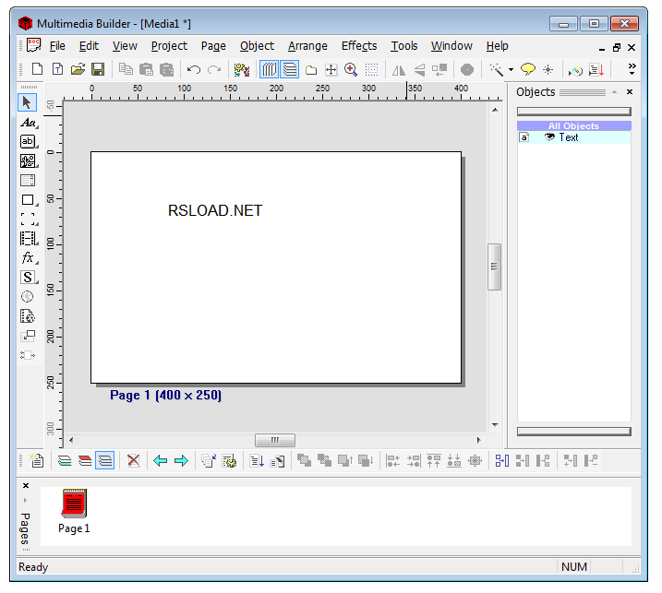
Task: Select the RSLOAD.NET text on canvas
Action: pos(215,210)
